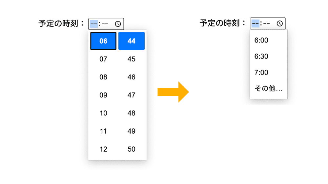Choose hour 07 from the hour column

(x=103, y=59)
